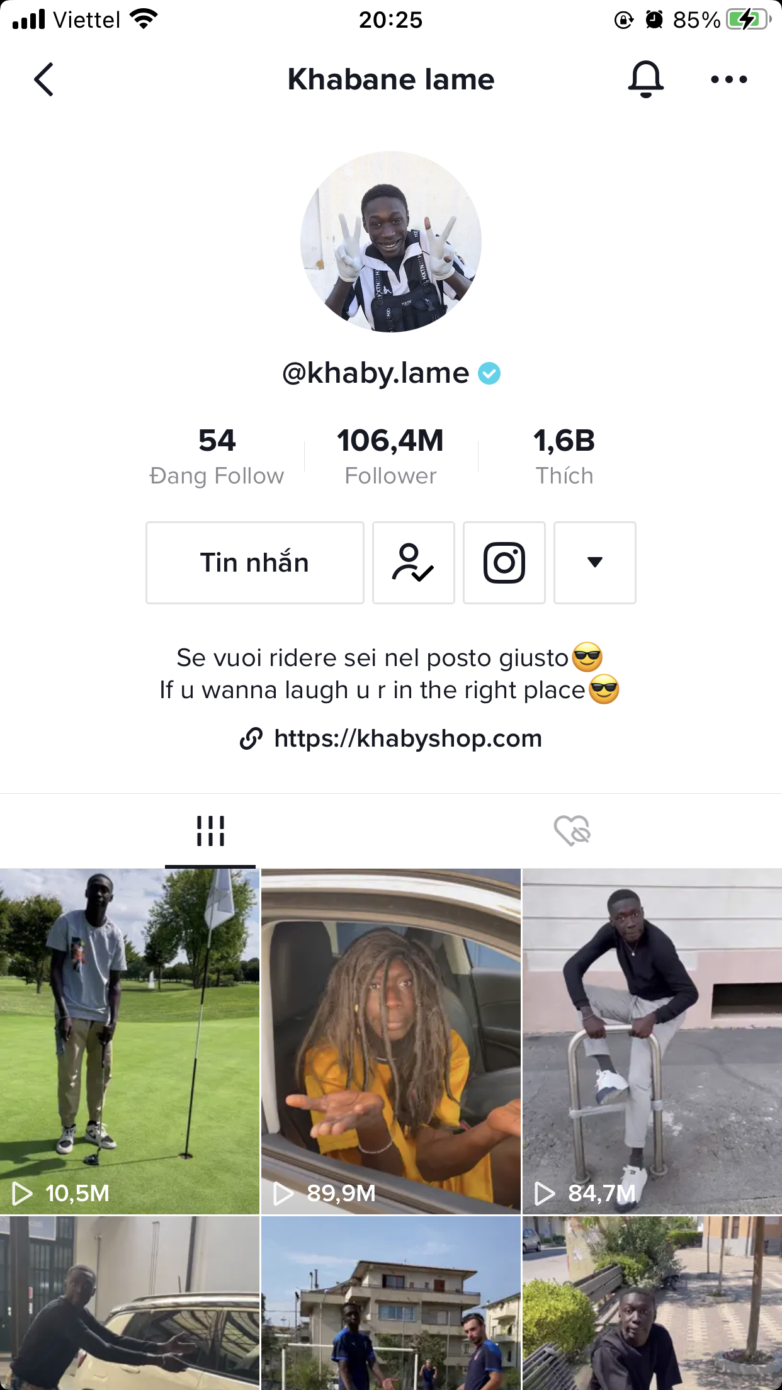Open linked Instagram profile icon
Viewport: 782px width, 1390px height.
coord(504,563)
